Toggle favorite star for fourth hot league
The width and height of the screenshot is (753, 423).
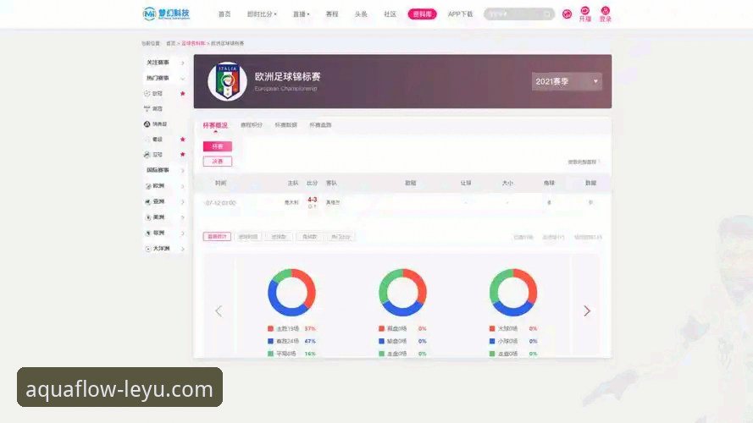182,139
